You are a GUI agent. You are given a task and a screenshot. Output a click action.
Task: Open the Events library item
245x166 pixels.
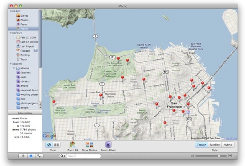(22, 15)
